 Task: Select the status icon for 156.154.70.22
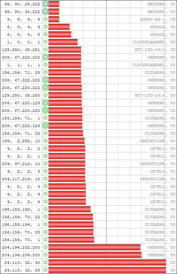[x=45, y=217]
